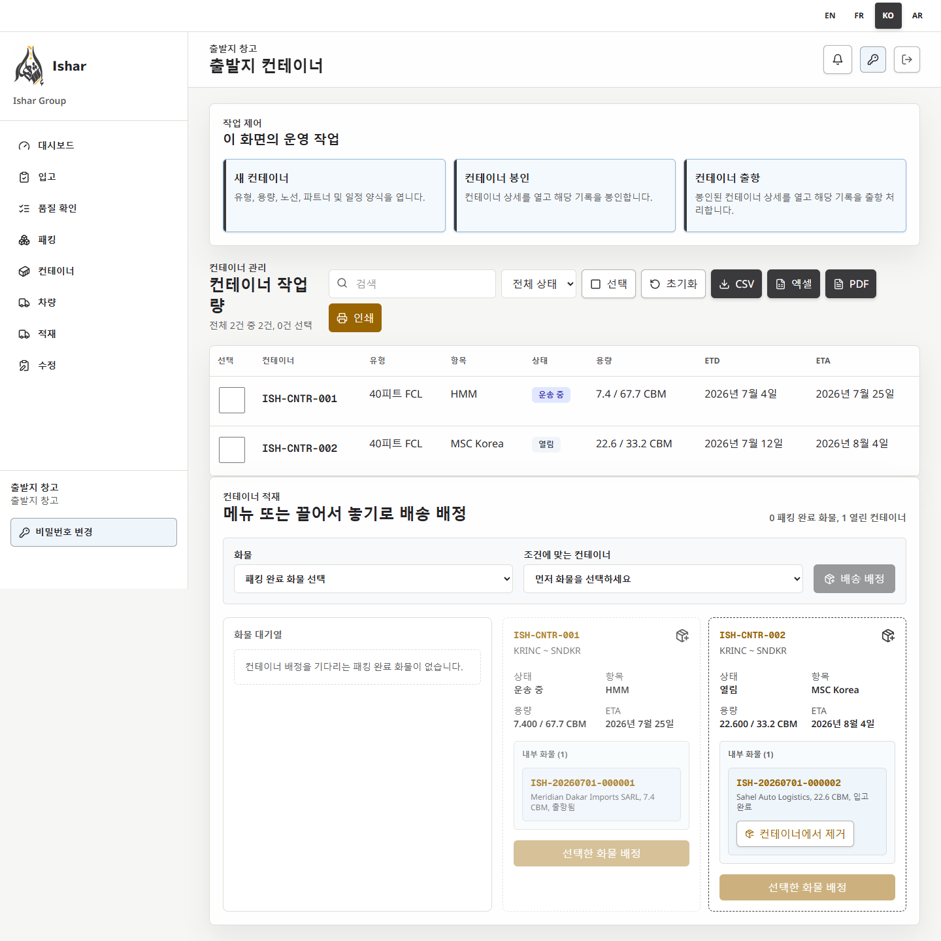Click the key icon beside 비밀번호 변경
Viewport: 941px width, 941px height.
click(24, 532)
